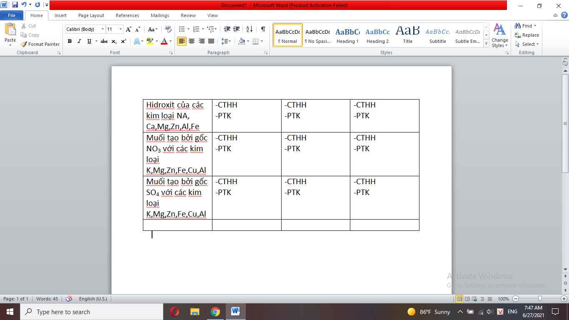Image resolution: width=569 pixels, height=320 pixels.
Task: Click the Clear Formatting icon
Action: coord(168,29)
